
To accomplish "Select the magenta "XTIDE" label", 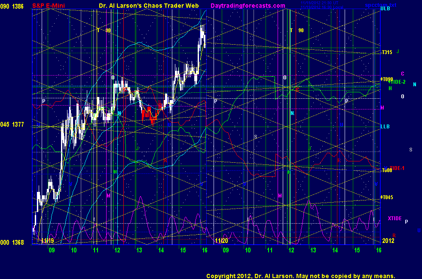I will [394, 218].
